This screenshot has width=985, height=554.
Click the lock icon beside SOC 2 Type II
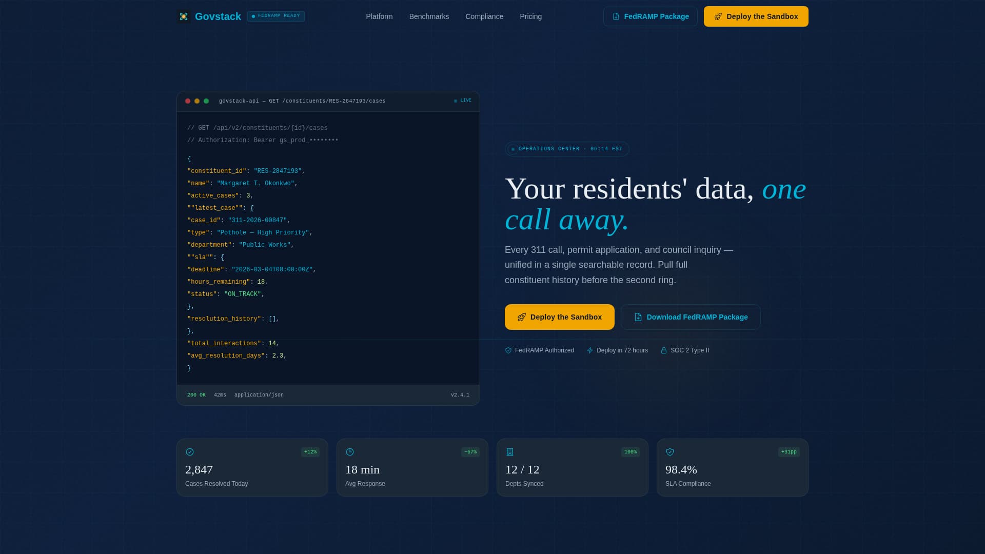pos(664,350)
